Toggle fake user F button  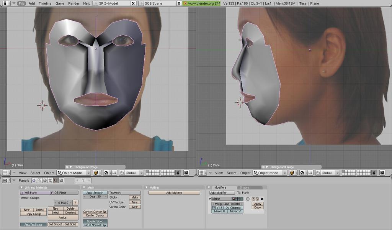(52, 193)
